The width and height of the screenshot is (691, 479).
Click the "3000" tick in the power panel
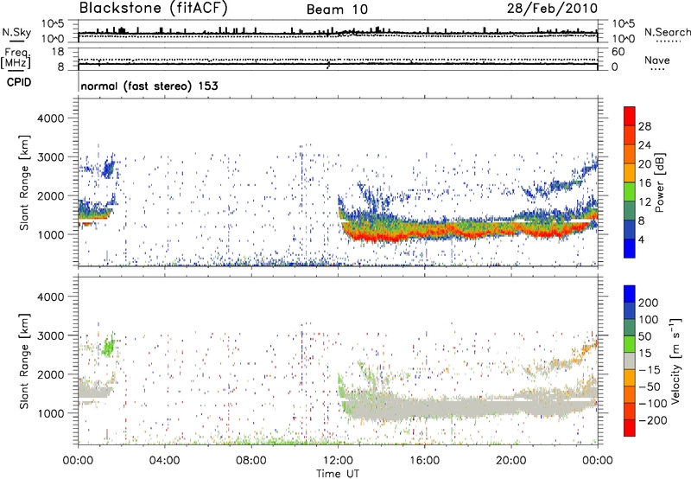click(50, 157)
